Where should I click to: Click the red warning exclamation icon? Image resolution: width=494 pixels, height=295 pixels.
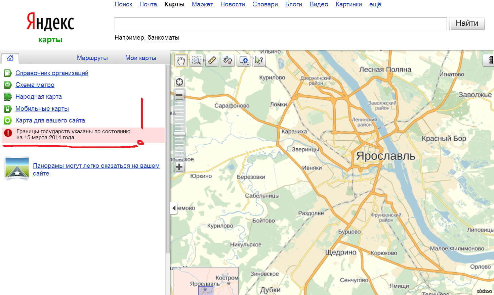pos(8,133)
